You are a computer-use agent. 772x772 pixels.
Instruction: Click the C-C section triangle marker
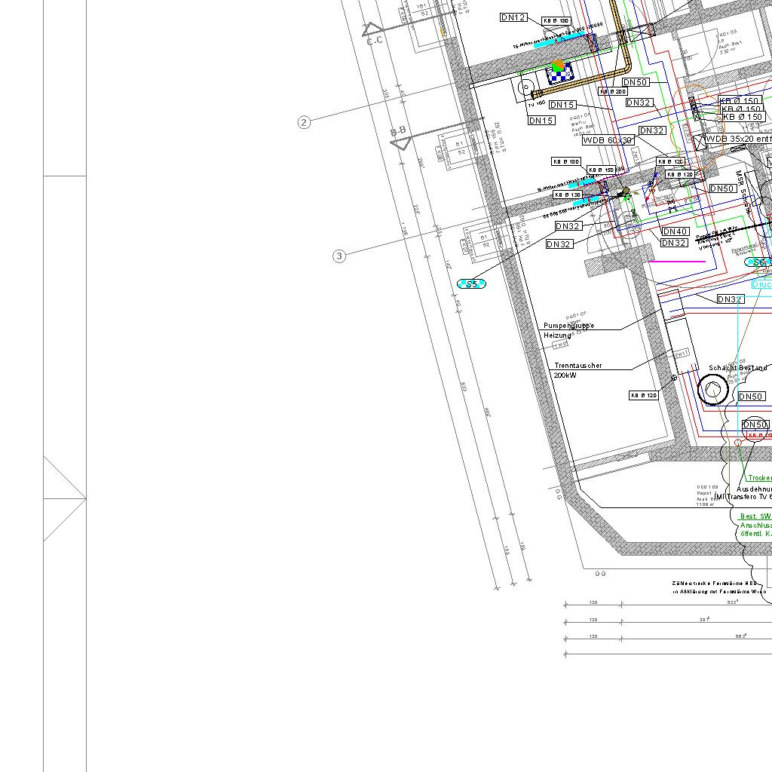coord(371,30)
